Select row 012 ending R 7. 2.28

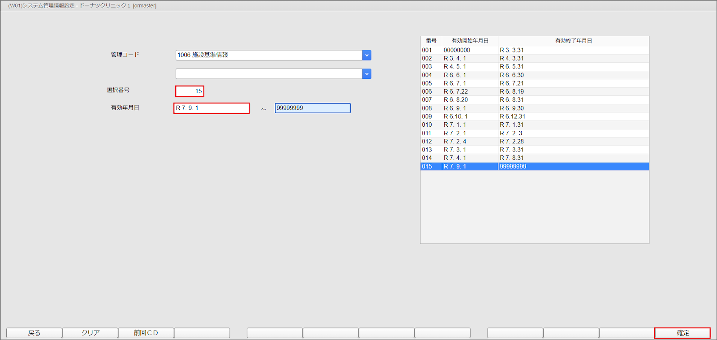coord(534,142)
